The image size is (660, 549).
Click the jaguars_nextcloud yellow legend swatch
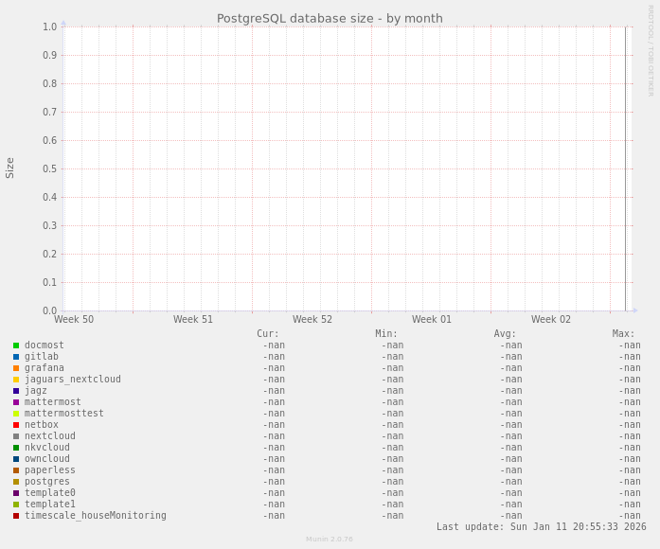tap(16, 380)
